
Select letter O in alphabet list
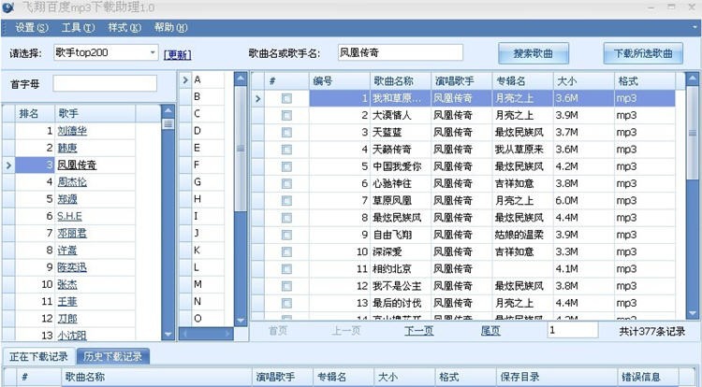[x=208, y=319]
